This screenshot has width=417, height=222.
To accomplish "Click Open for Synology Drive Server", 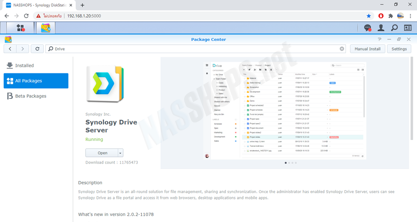I will tap(102, 153).
